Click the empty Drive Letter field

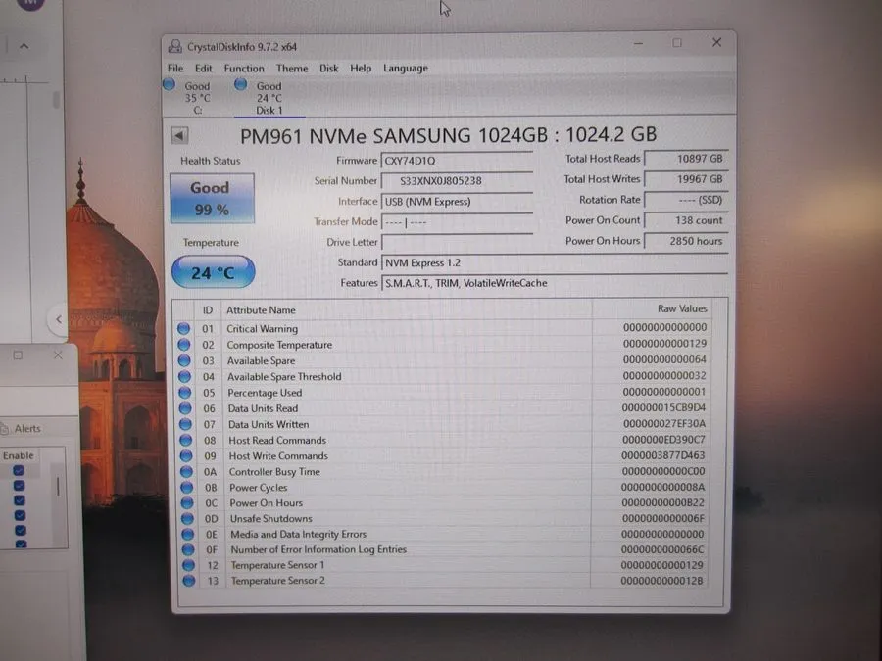457,242
